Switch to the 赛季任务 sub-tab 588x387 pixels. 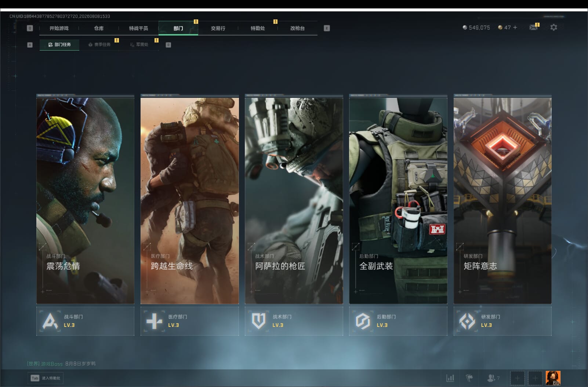[x=99, y=45]
